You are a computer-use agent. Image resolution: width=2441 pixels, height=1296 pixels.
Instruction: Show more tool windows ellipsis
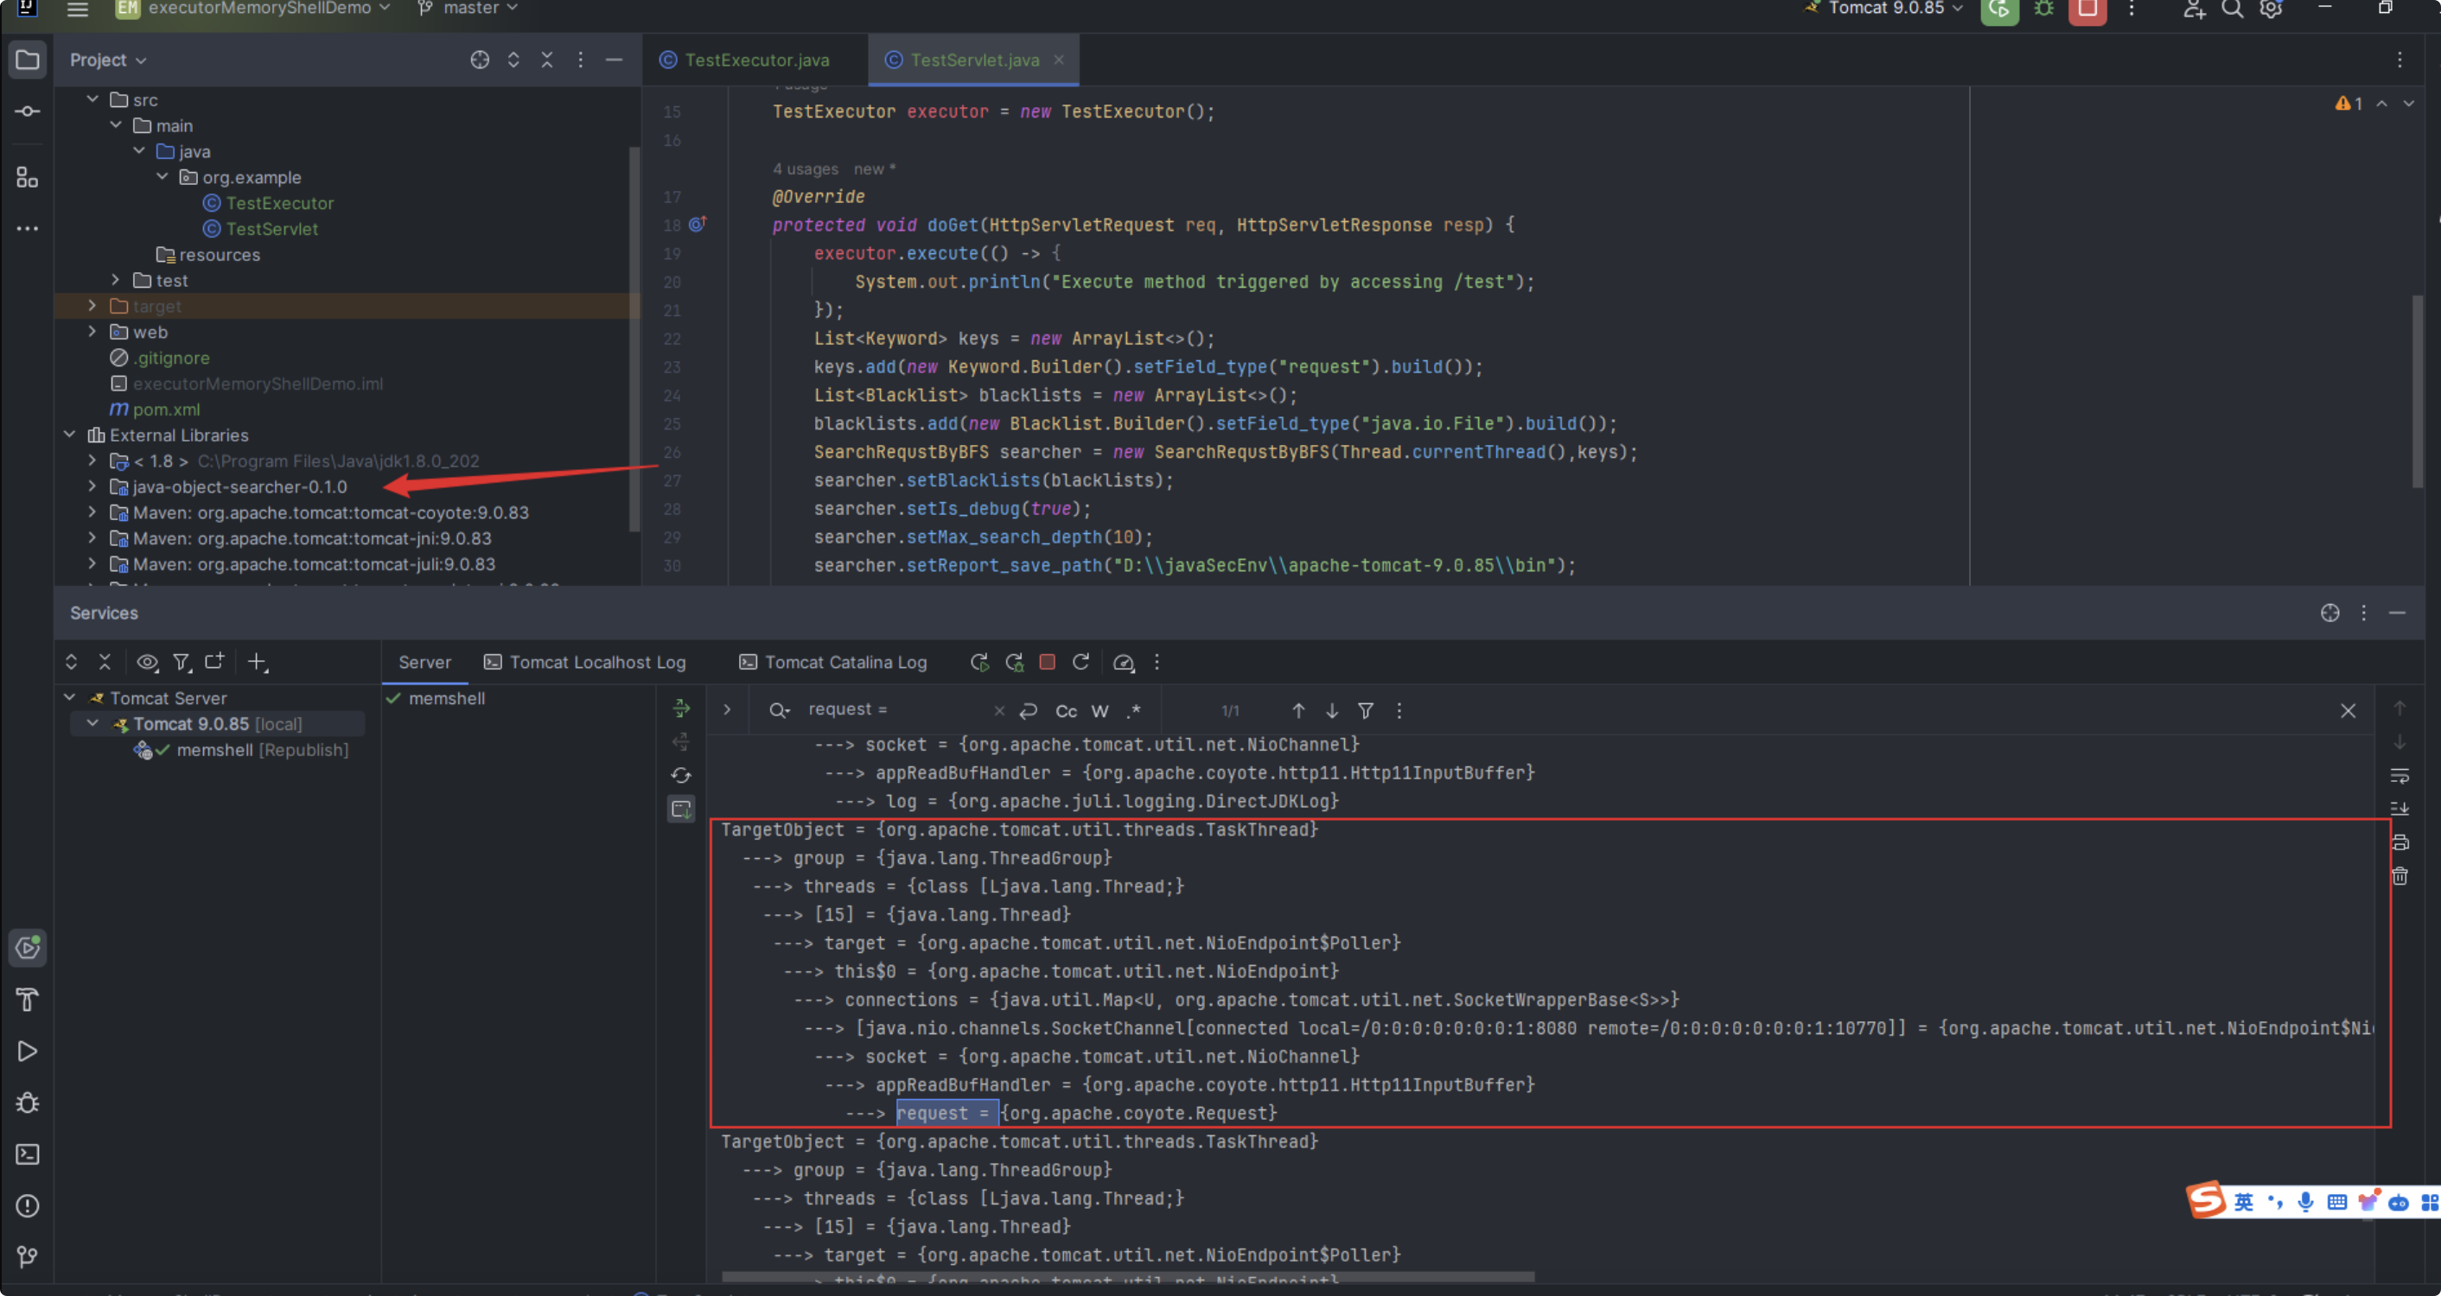click(x=28, y=228)
